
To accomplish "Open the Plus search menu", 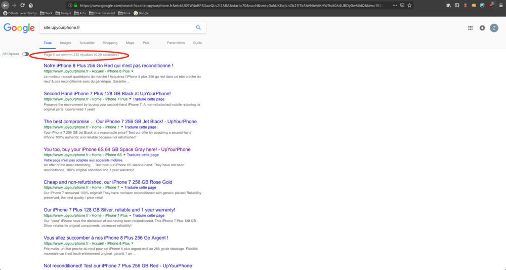I will (x=146, y=43).
